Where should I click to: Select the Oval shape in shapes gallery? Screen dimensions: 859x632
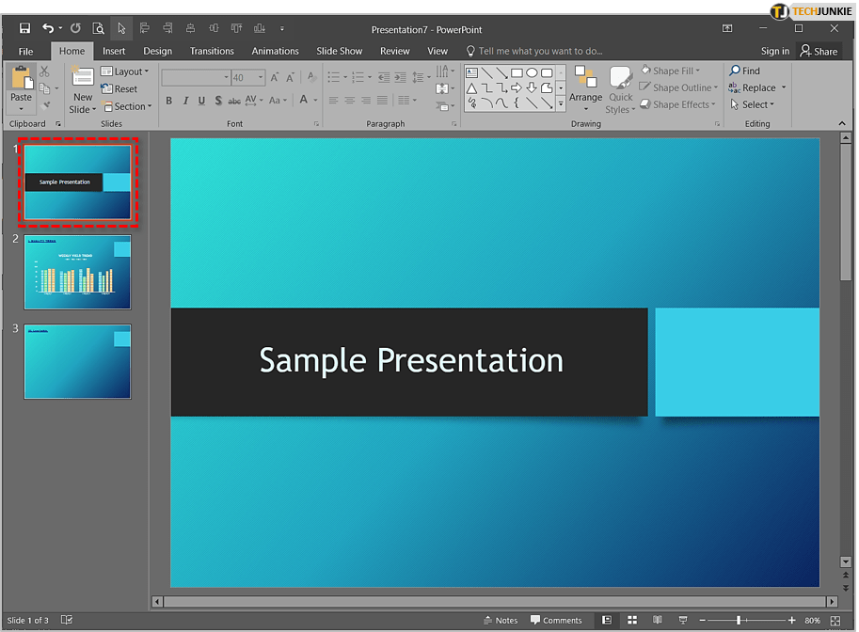pos(532,72)
